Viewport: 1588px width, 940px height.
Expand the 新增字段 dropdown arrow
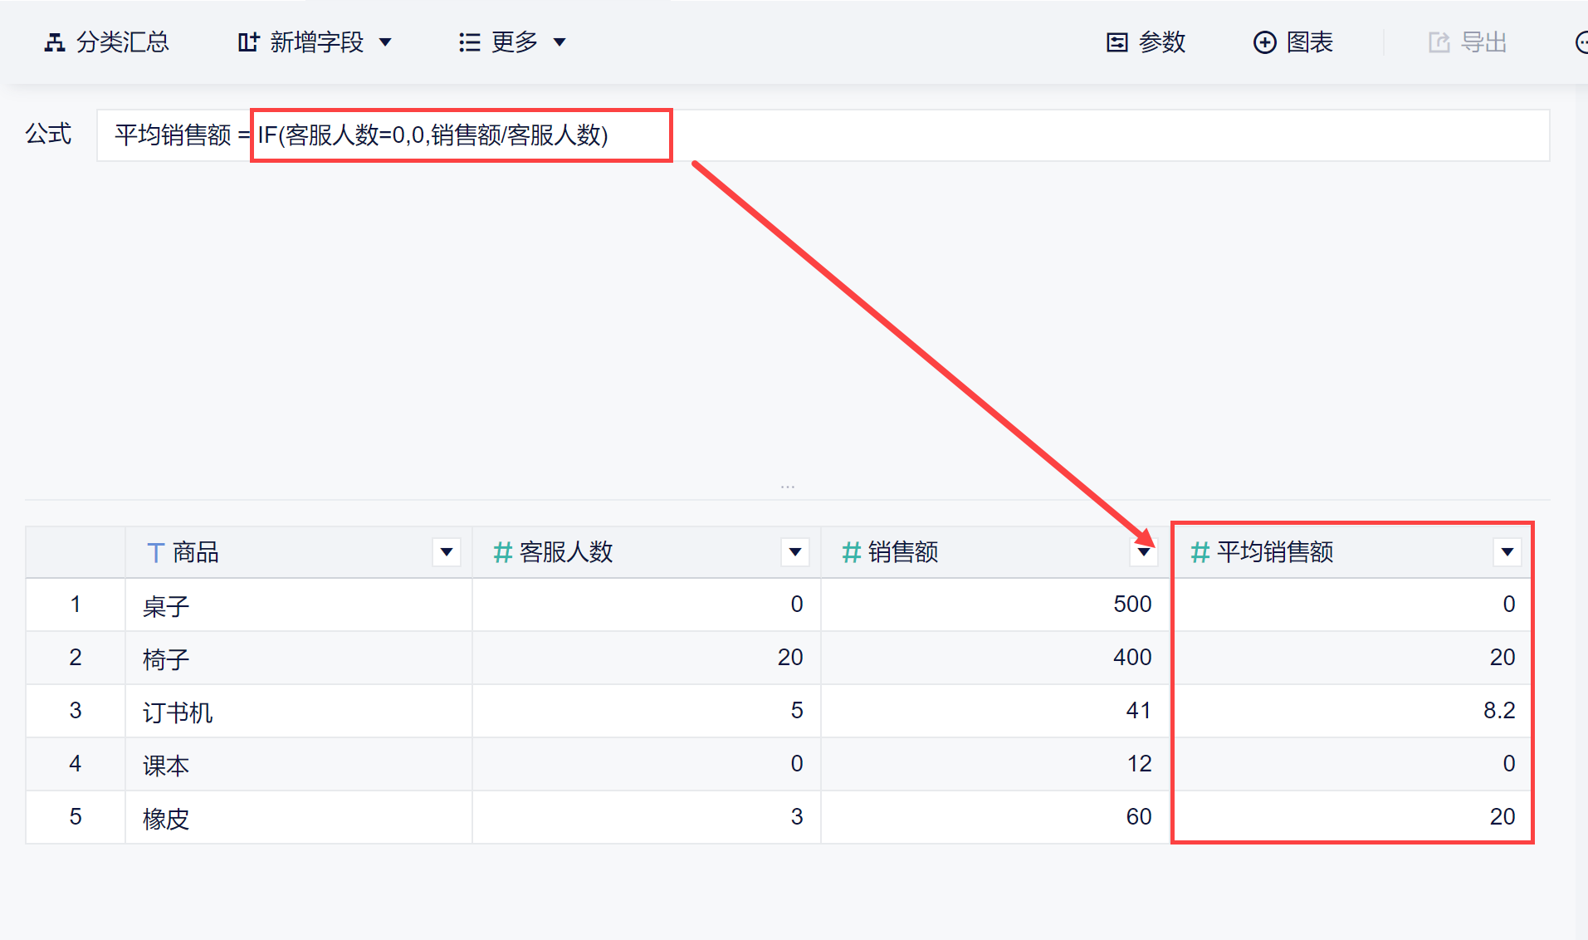tap(385, 42)
